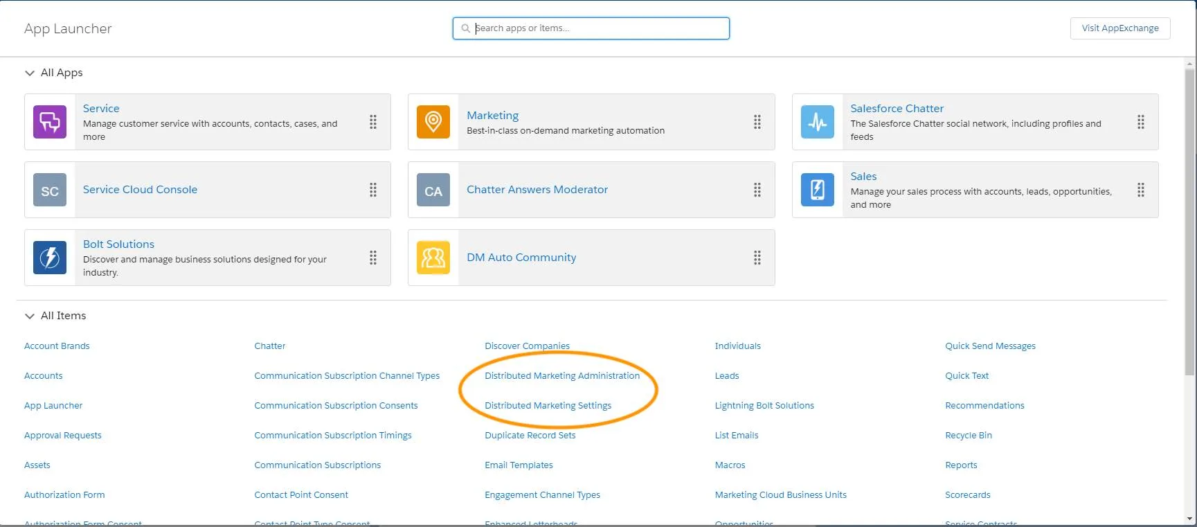Open the DM Auto Community link
The width and height of the screenshot is (1197, 527).
[x=521, y=258]
